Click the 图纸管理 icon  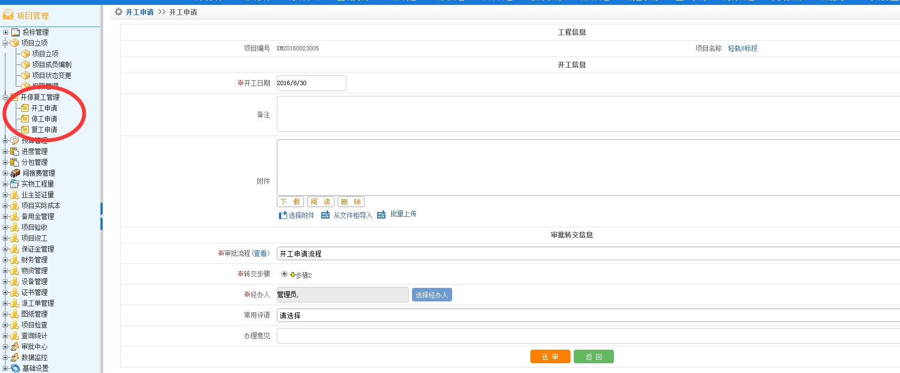click(x=15, y=314)
